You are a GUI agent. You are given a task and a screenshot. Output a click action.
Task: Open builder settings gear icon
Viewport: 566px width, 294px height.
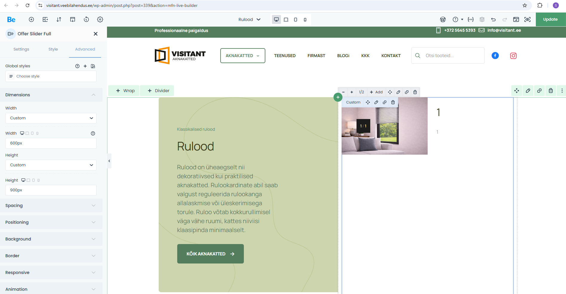coord(100,19)
